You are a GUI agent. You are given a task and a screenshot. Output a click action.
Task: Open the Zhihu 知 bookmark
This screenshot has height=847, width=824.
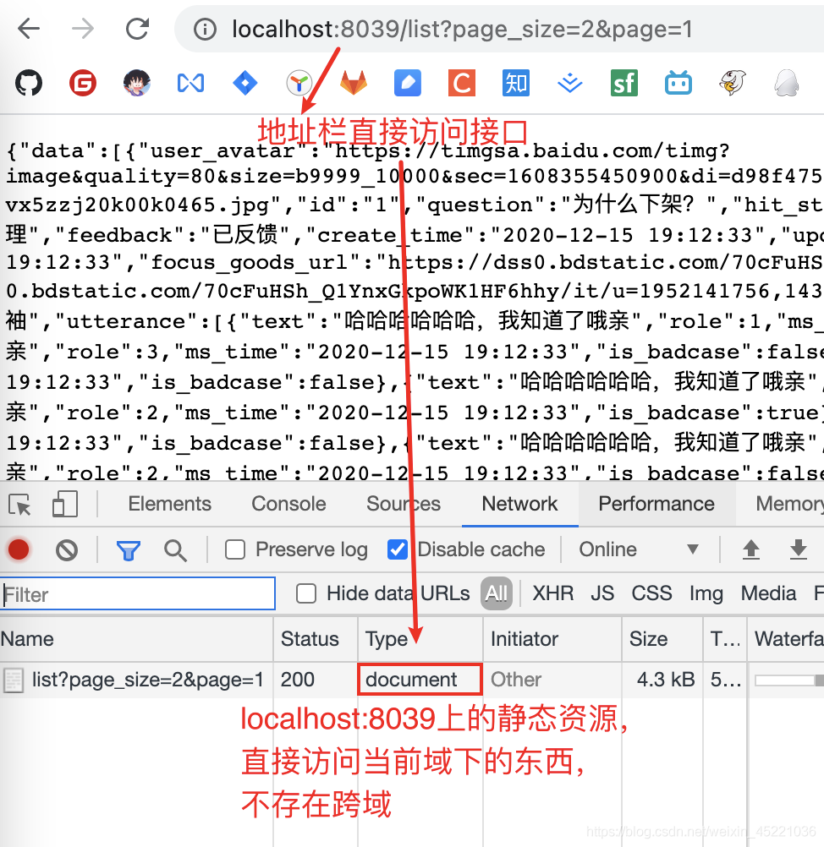click(x=516, y=83)
